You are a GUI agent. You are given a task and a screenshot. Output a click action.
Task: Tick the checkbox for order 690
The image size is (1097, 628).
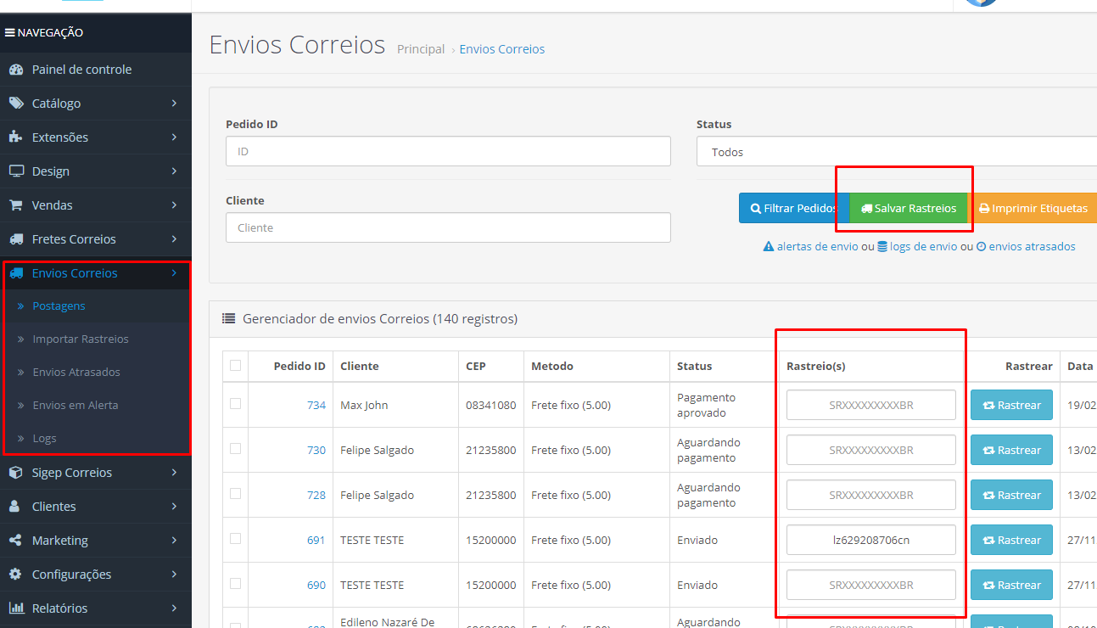(235, 584)
